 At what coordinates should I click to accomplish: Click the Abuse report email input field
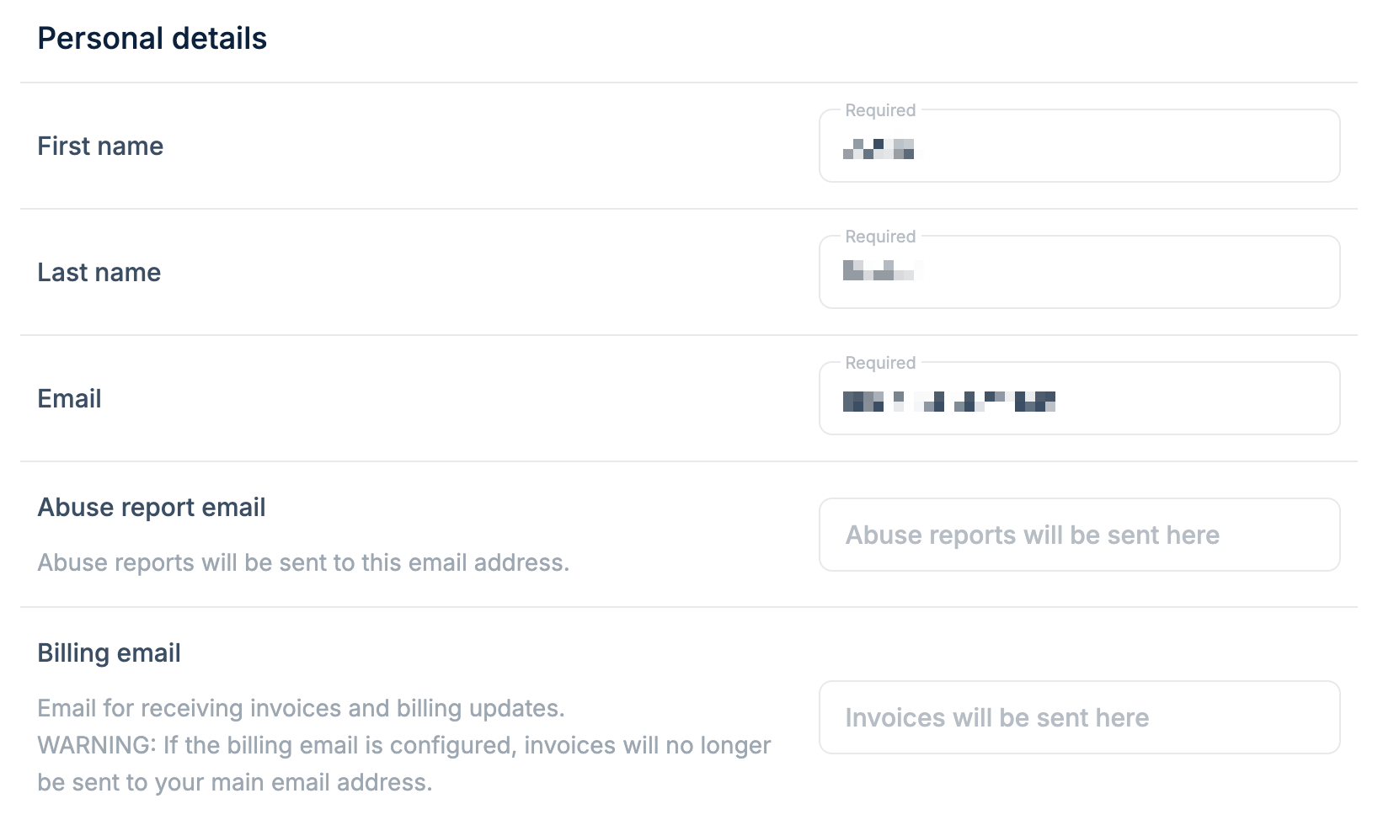pyautogui.click(x=1078, y=535)
